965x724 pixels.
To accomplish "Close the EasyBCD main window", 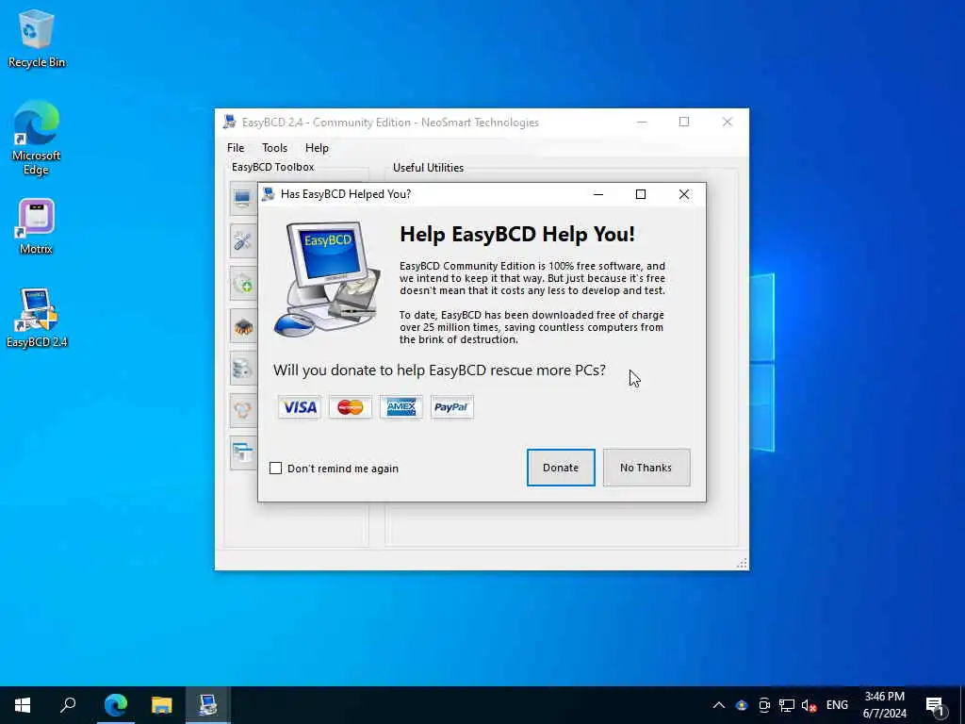I will (x=728, y=122).
